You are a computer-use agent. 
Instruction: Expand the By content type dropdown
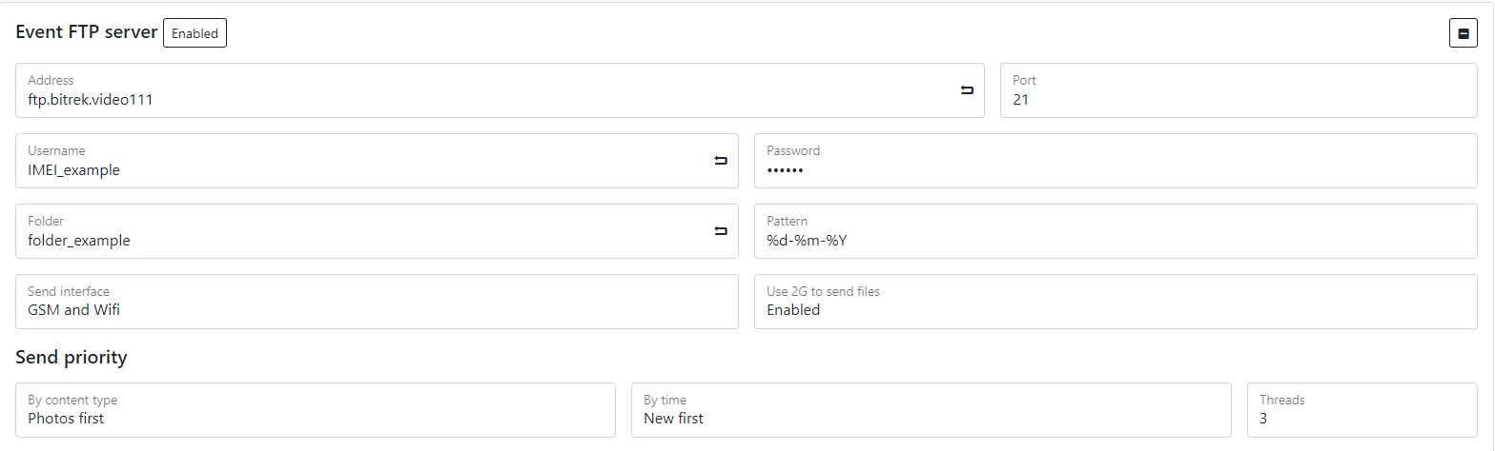(315, 410)
